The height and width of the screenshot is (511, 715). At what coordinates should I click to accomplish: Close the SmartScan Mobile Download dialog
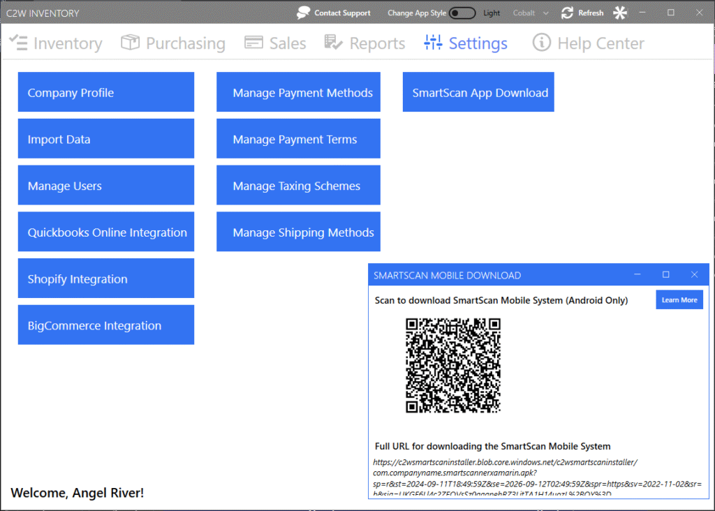(x=694, y=275)
